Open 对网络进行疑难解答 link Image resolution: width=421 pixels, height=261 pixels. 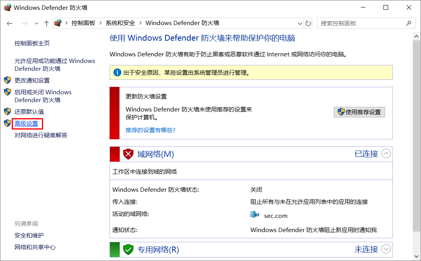(41, 135)
